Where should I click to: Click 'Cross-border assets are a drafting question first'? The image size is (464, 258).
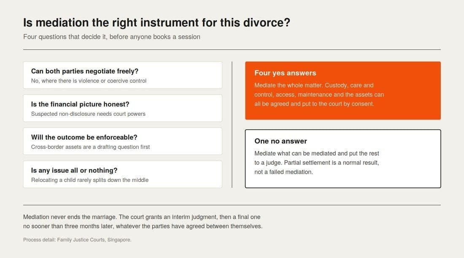point(90,147)
